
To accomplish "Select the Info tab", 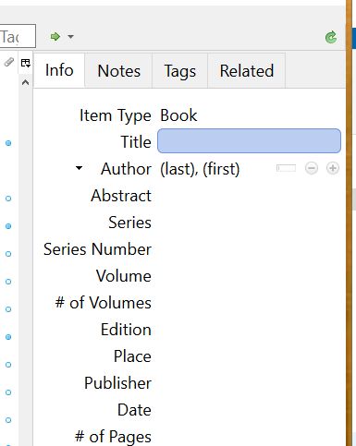I will 59,70.
